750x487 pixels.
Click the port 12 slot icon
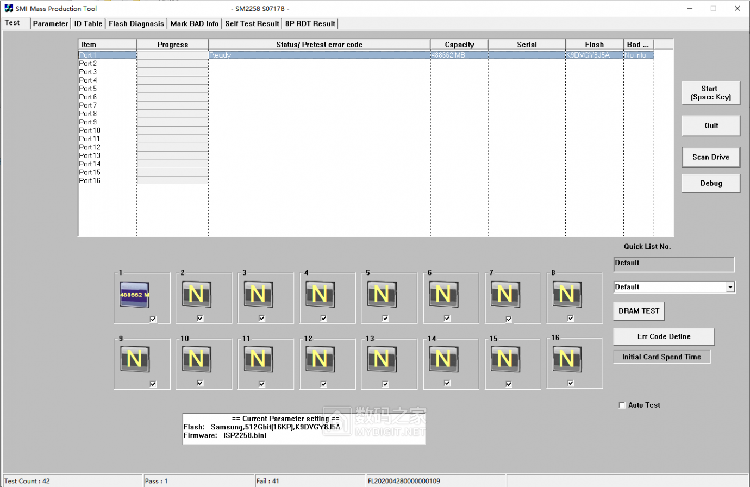click(x=320, y=359)
